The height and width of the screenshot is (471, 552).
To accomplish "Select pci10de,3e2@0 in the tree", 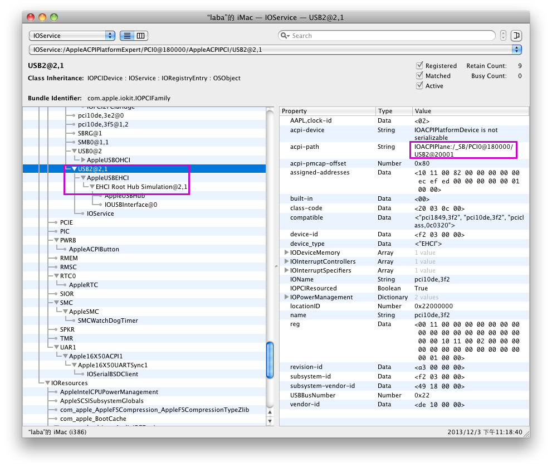I will pos(101,115).
